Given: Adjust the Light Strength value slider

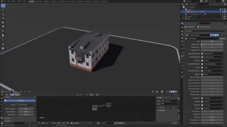Looking at the screenshot, I should [26, 115].
